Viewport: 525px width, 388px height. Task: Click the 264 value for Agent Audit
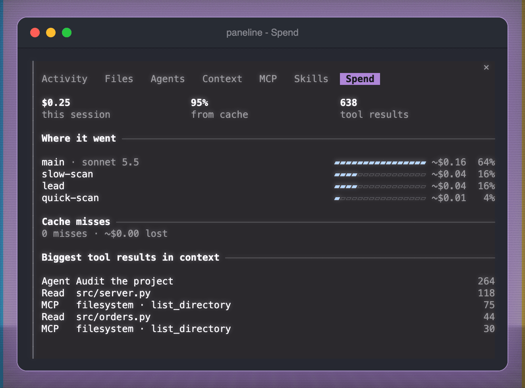486,281
